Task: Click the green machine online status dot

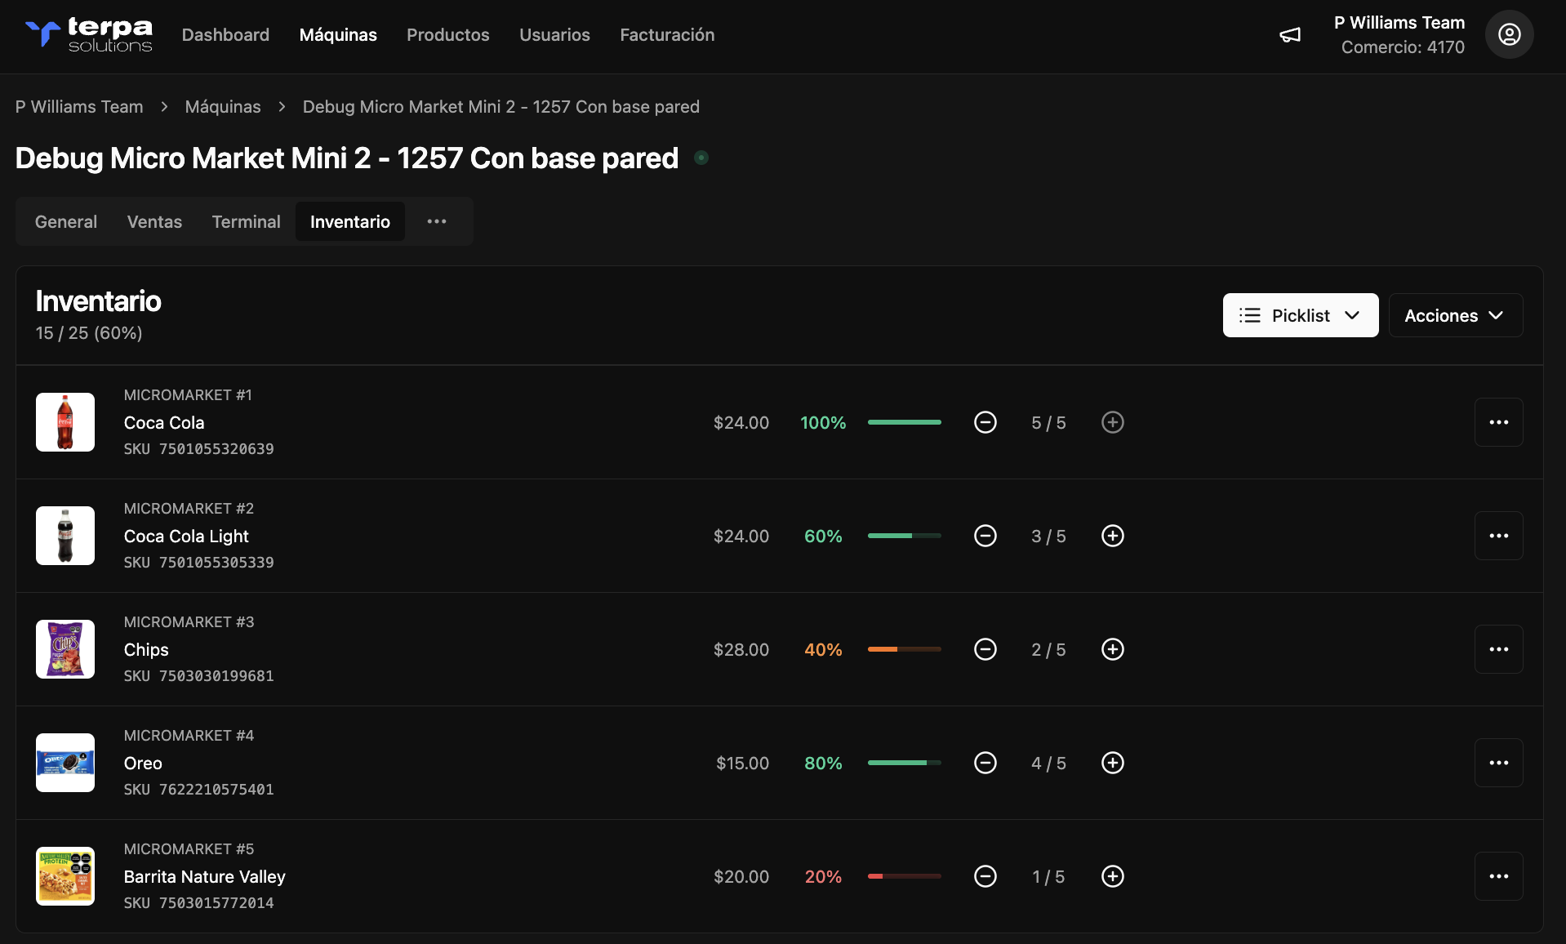Action: tap(701, 158)
